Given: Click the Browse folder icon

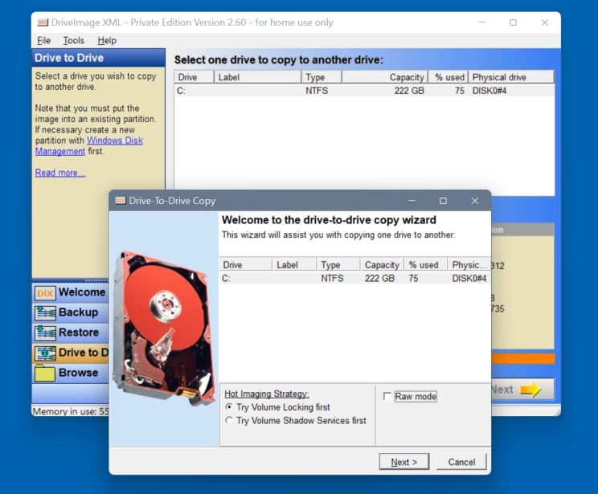Looking at the screenshot, I should 45,374.
